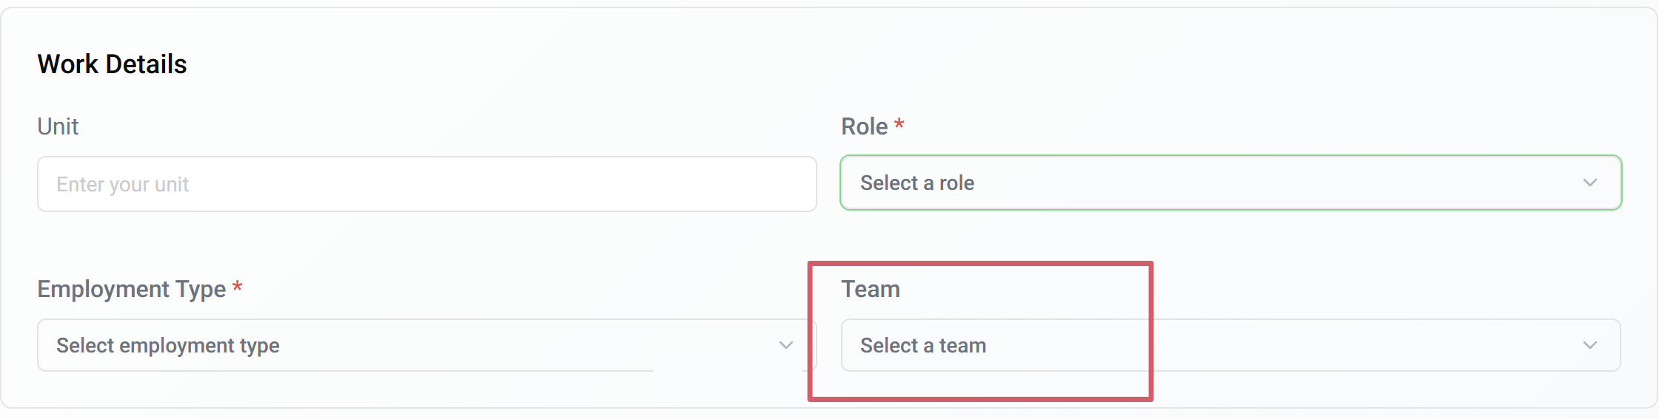This screenshot has height=419, width=1659.
Task: Click the 'Select a role' placeholder text
Action: pyautogui.click(x=916, y=183)
